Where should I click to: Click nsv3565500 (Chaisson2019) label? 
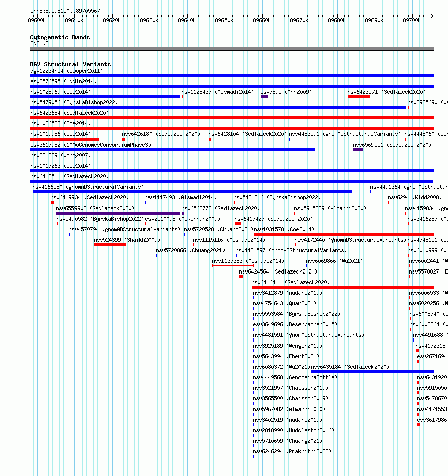[290, 398]
